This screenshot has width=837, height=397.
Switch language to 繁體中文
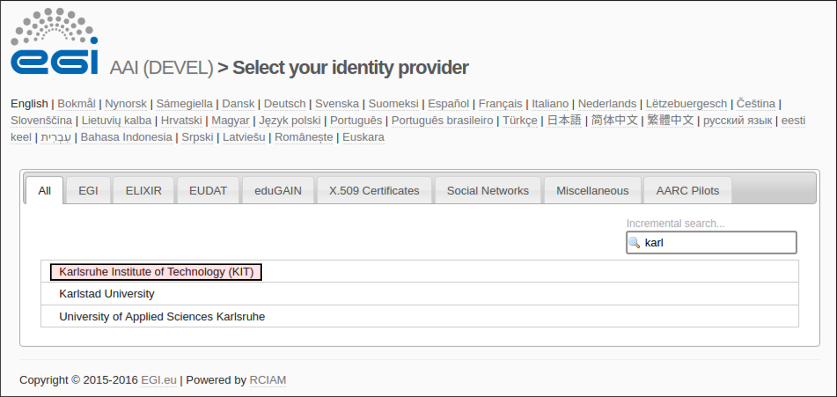coord(671,120)
